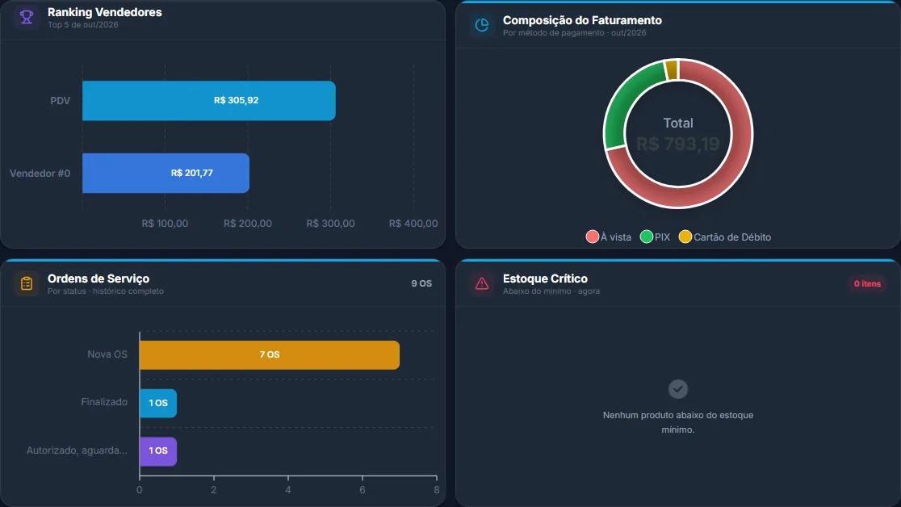Click the checkmark icon above the empty stock message
Screen dimensions: 901x507
[678, 389]
